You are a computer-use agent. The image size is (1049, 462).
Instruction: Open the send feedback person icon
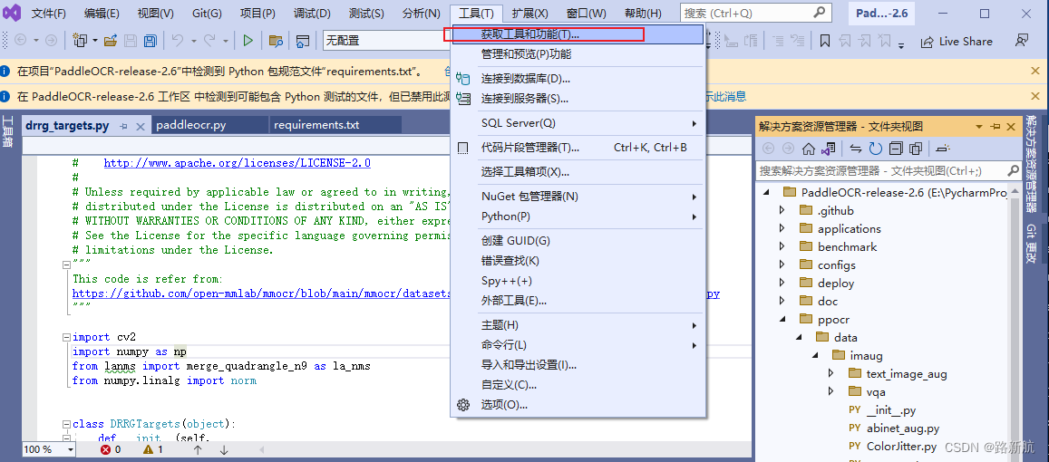click(x=1021, y=41)
